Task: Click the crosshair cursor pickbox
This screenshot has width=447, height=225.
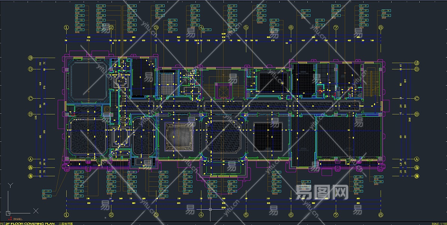Action: click(210, 209)
